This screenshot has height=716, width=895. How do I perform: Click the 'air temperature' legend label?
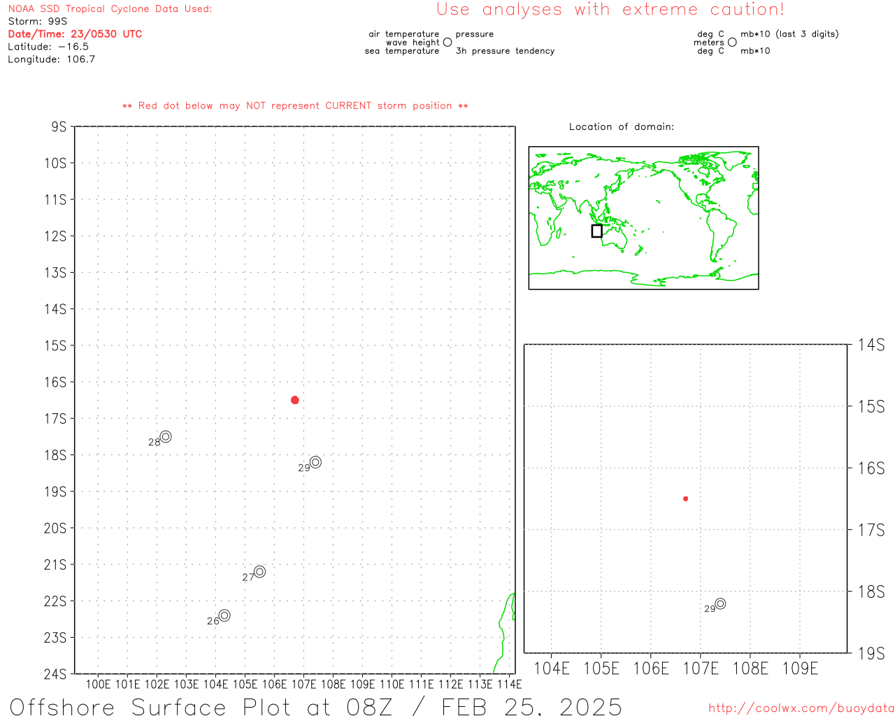(x=404, y=34)
